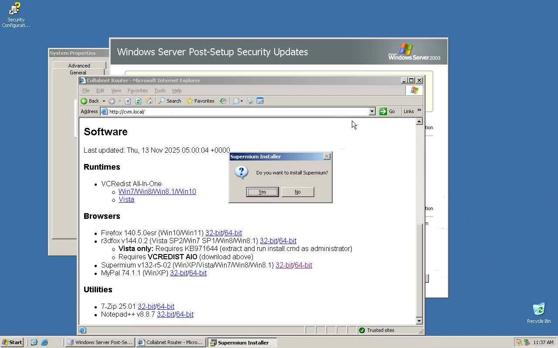The height and width of the screenshot is (348, 558).
Task: Click the page scrollbar up arrow
Action: [x=419, y=121]
